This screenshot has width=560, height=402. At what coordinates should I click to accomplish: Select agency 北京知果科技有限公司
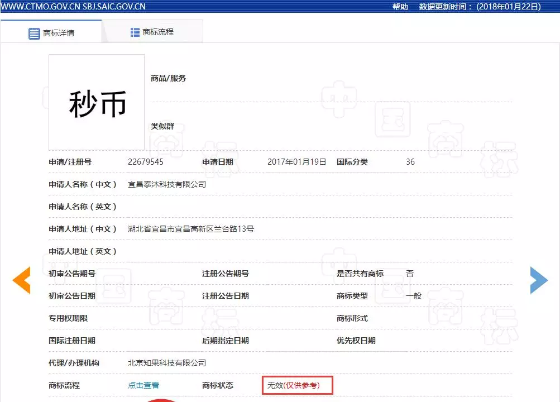167,363
